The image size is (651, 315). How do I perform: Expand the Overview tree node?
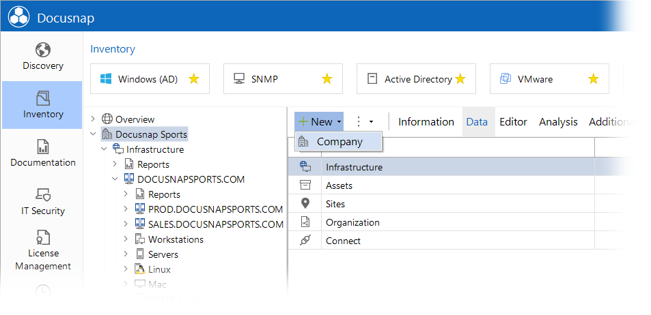click(x=93, y=119)
